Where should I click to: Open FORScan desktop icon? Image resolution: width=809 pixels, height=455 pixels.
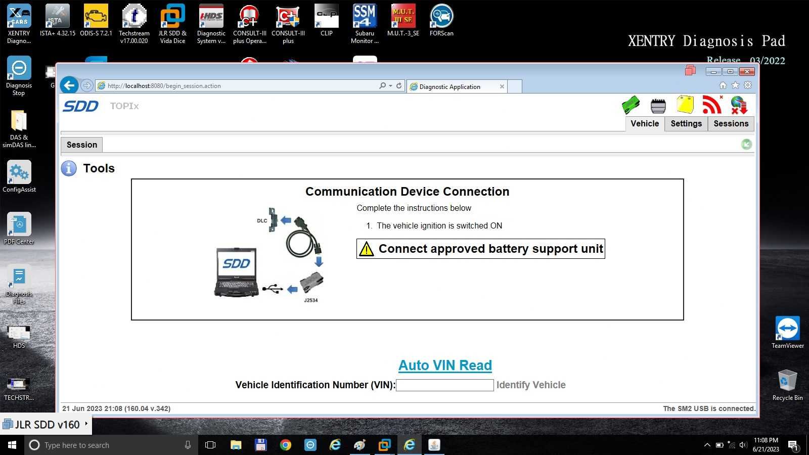(441, 20)
